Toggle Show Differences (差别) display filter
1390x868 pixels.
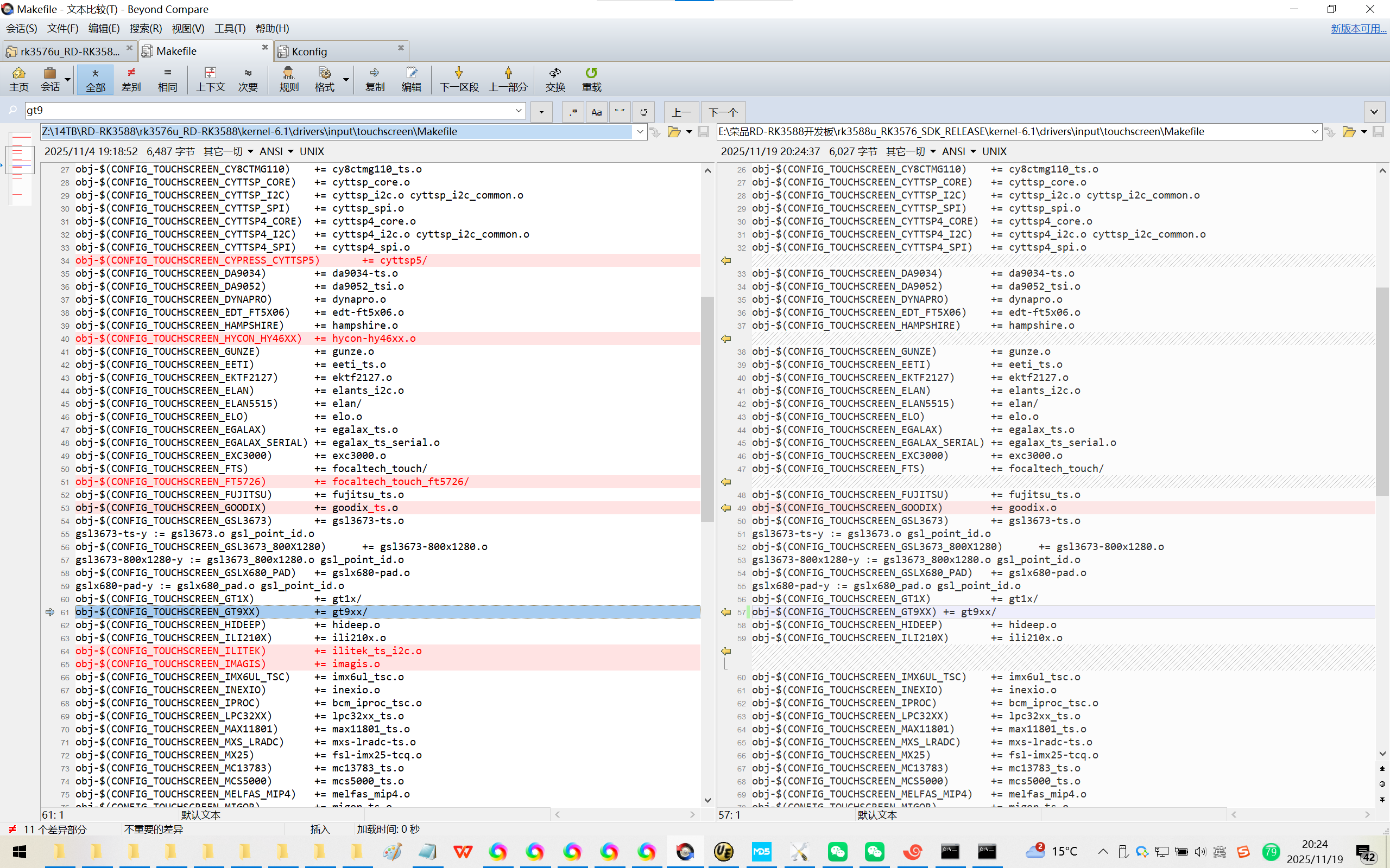[x=131, y=79]
